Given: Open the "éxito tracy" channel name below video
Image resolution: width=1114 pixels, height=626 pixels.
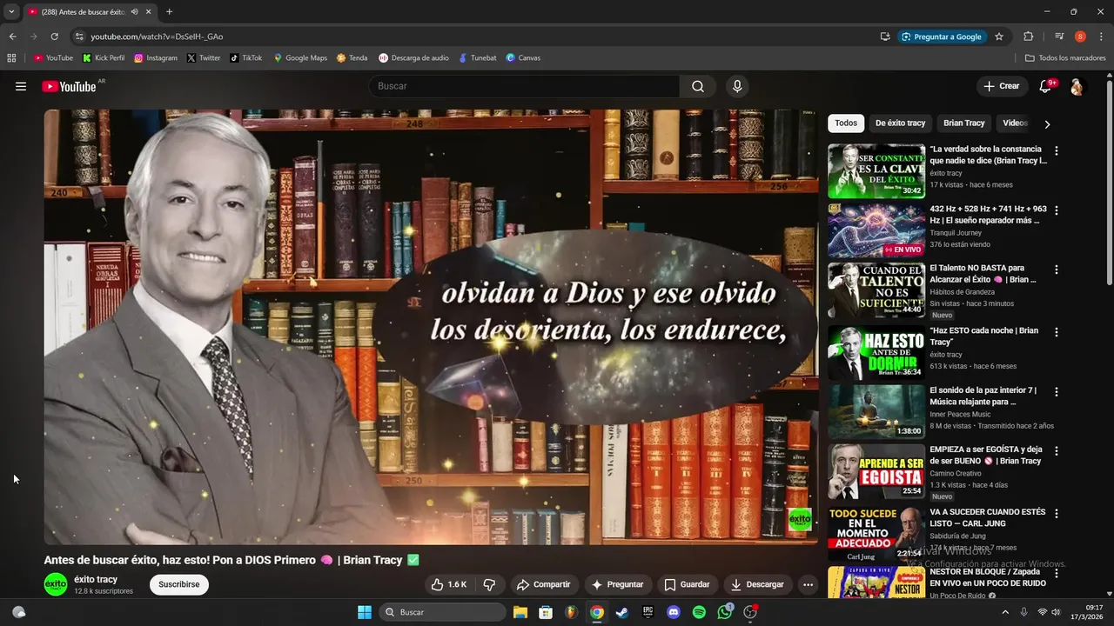Looking at the screenshot, I should tap(96, 579).
